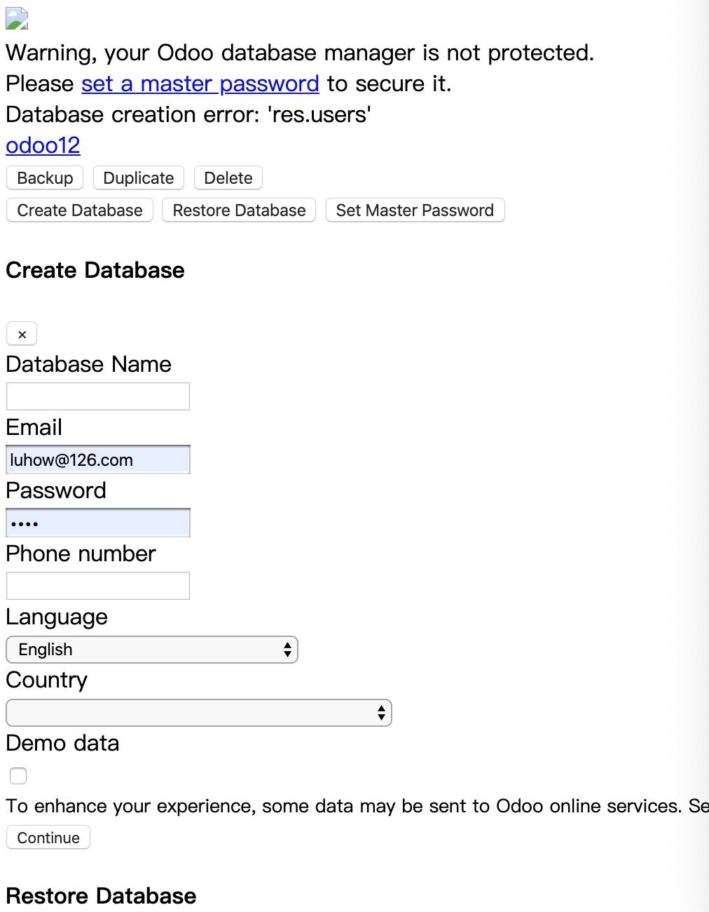Click the Backup button for odoo12
This screenshot has width=709, height=912.
click(x=45, y=178)
